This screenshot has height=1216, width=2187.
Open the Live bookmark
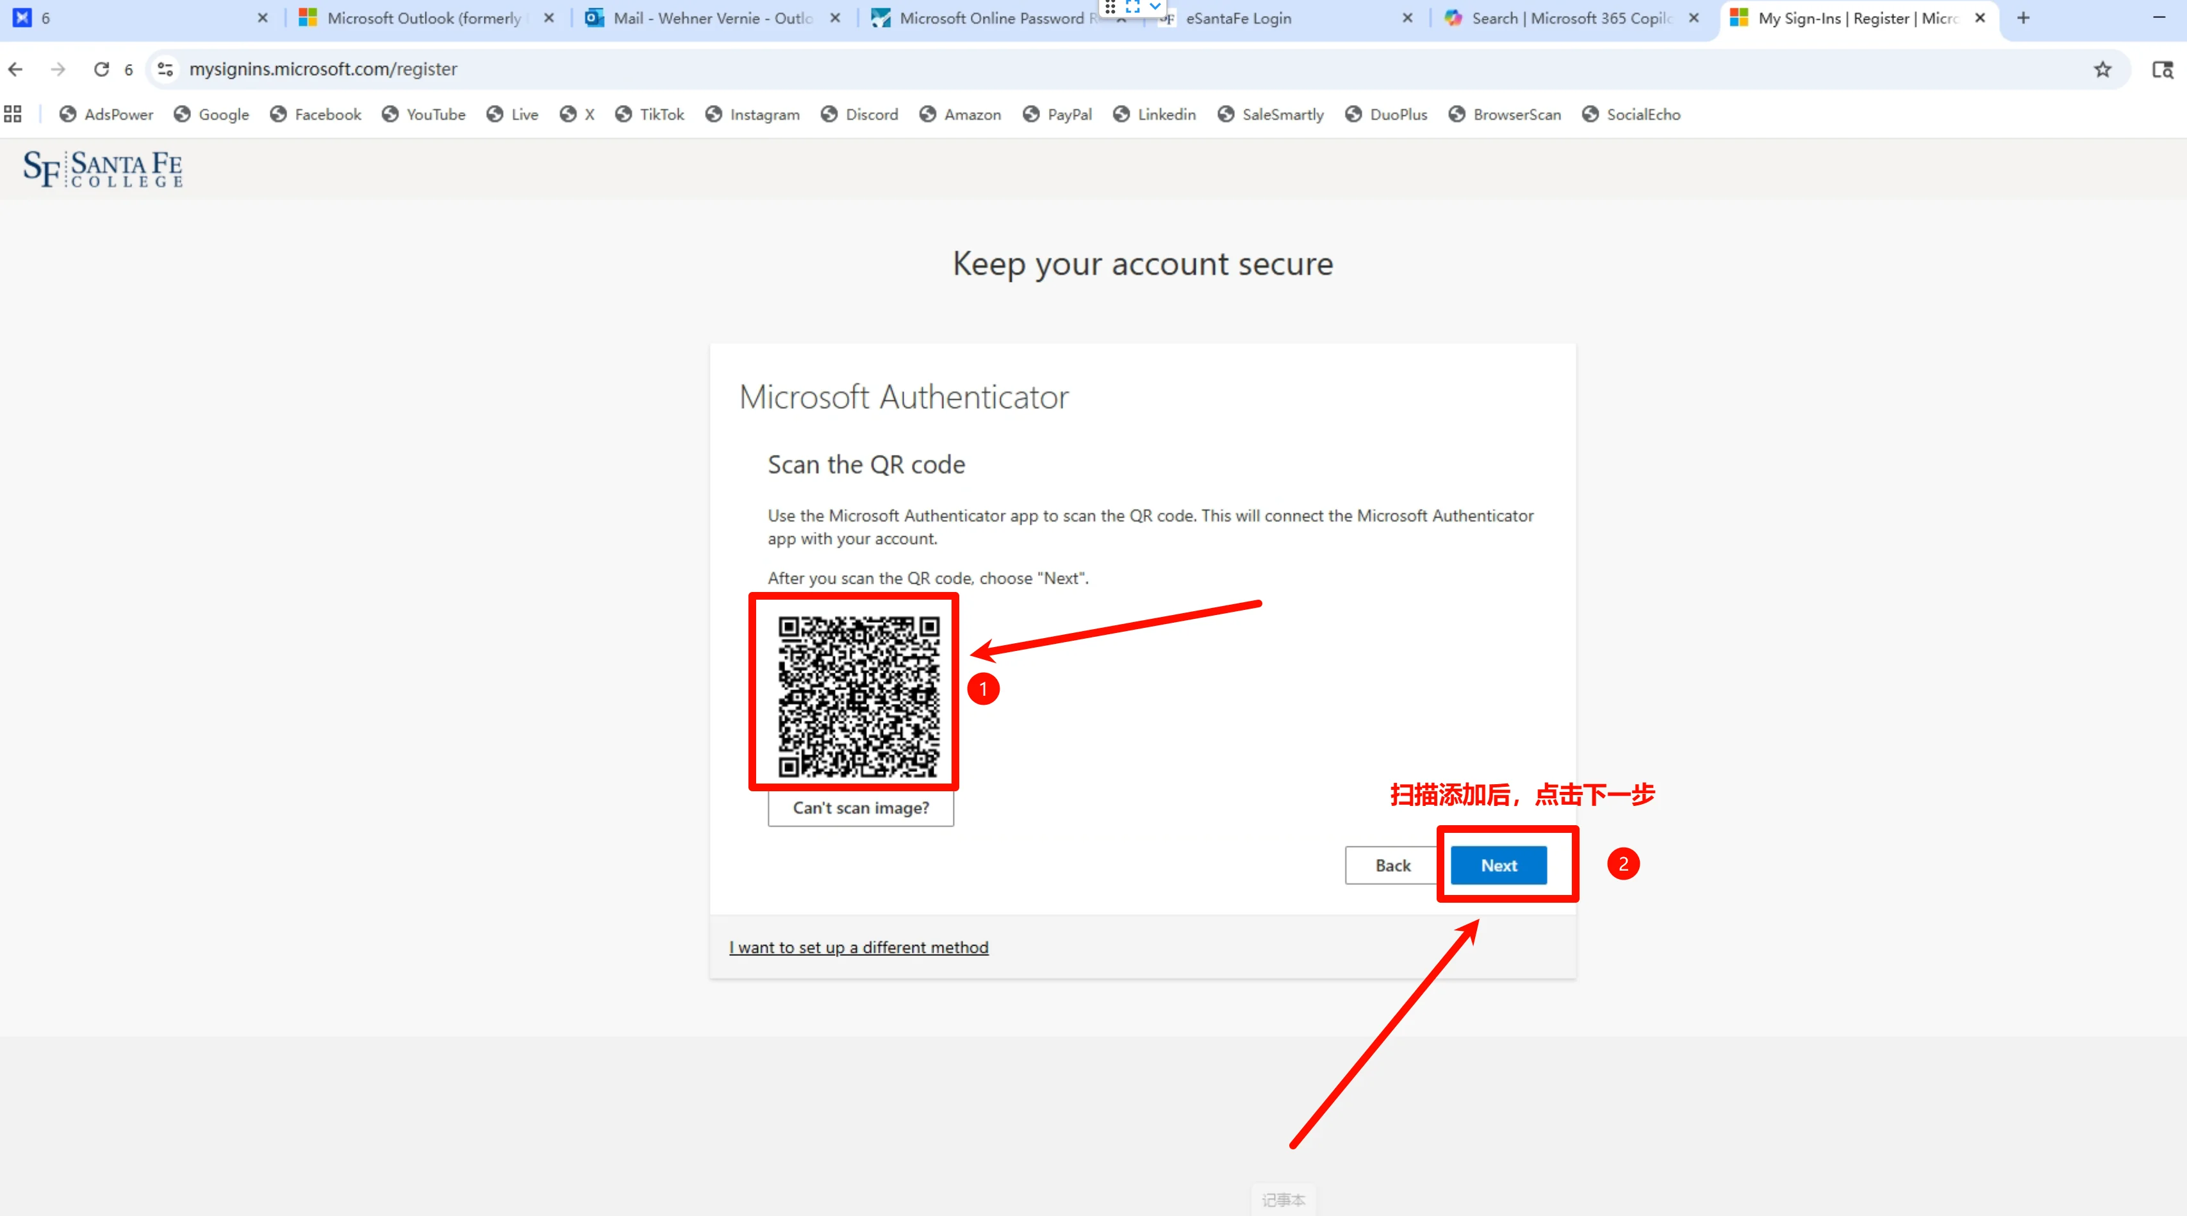tap(512, 113)
